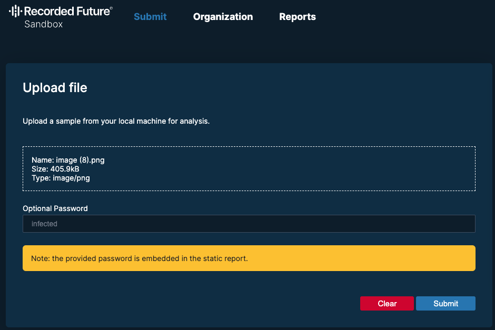495x330 pixels.
Task: Click the empty header area right of Reports
Action: 405,17
